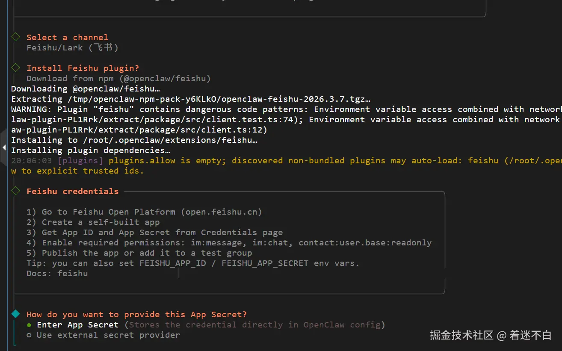Click the 20:06:03 log timestamp

tap(31, 161)
